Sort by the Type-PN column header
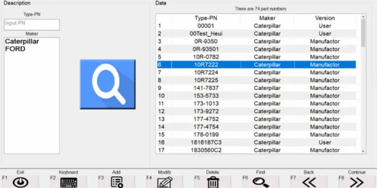Image resolution: width=377 pixels, height=188 pixels. tap(206, 18)
